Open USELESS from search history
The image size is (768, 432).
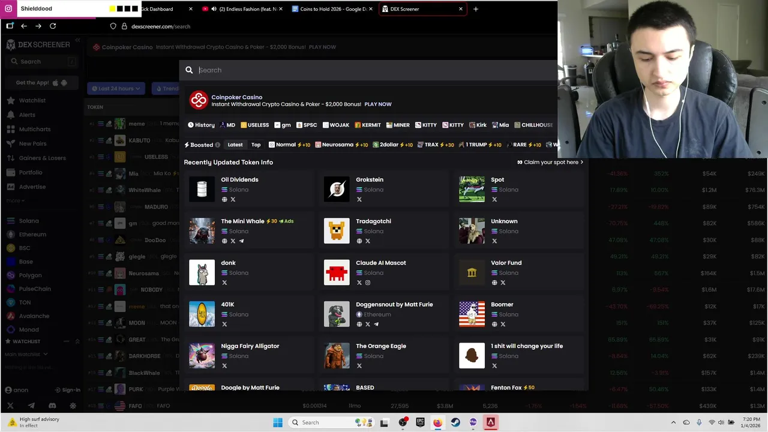pos(255,125)
